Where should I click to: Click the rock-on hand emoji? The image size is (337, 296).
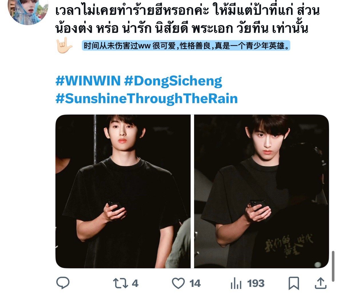(64, 45)
